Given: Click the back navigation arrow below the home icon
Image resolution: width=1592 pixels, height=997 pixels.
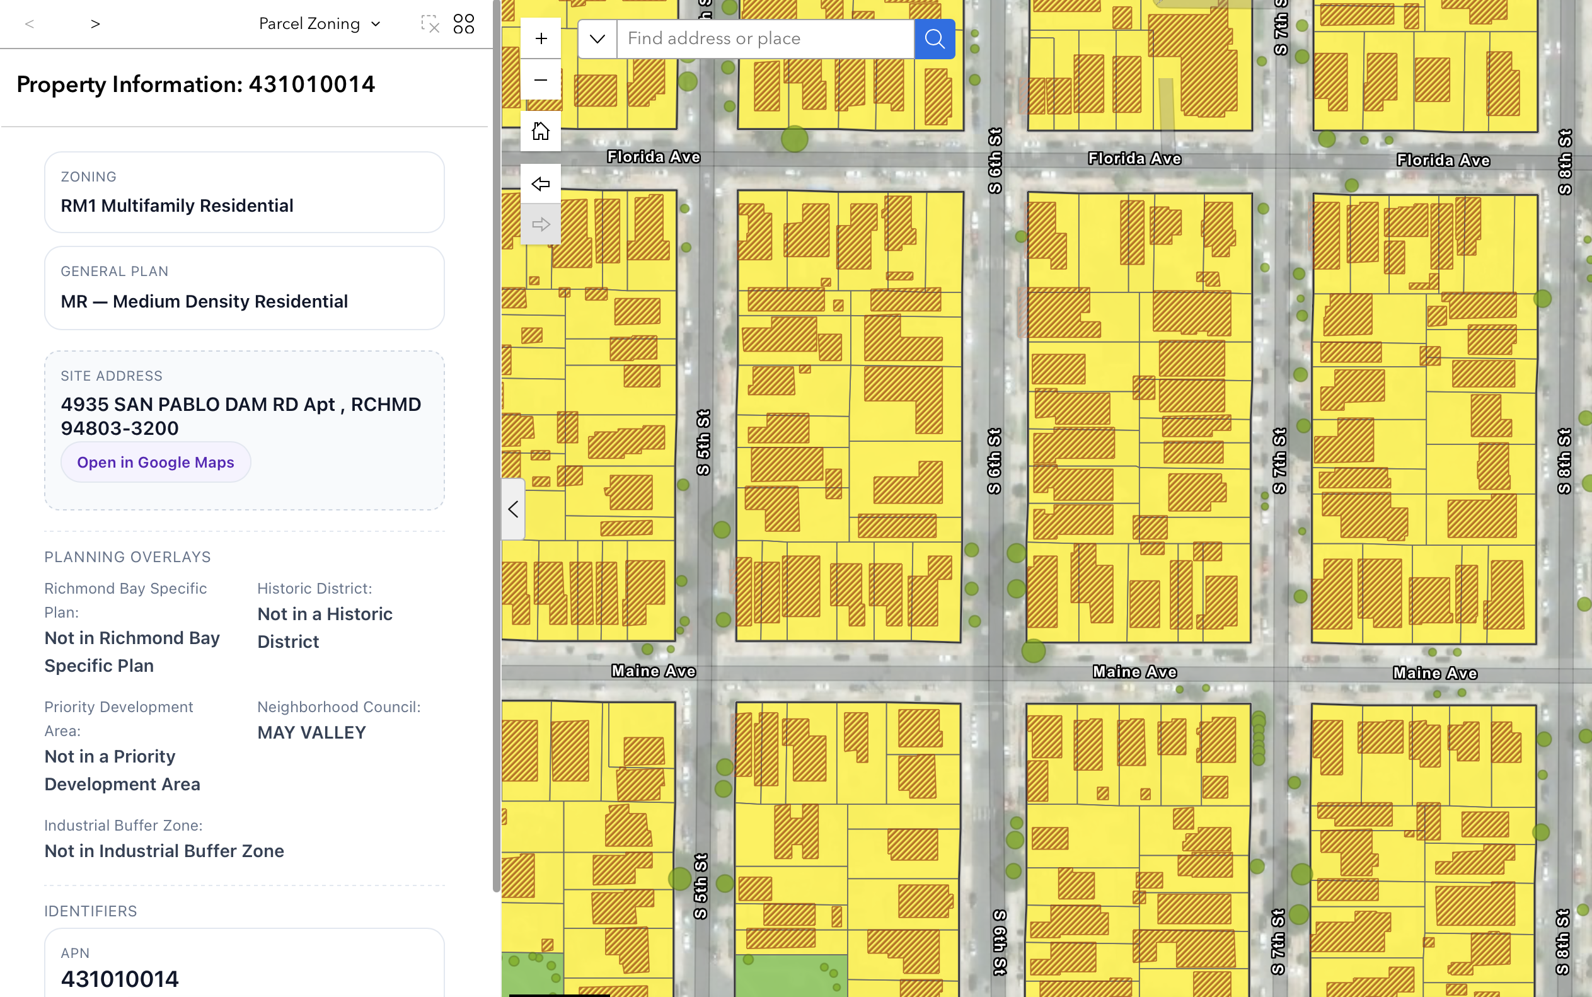Looking at the screenshot, I should pos(540,184).
